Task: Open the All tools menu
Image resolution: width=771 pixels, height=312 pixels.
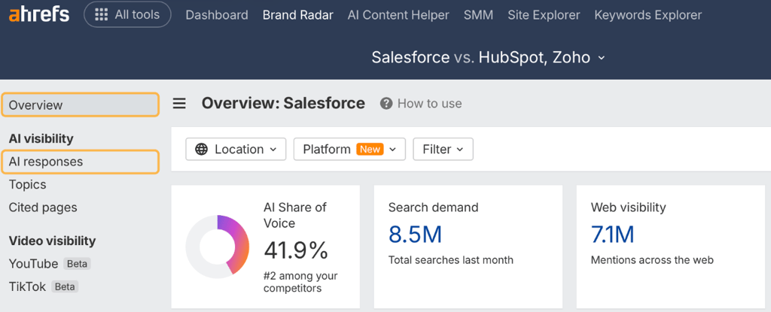Action: point(128,15)
